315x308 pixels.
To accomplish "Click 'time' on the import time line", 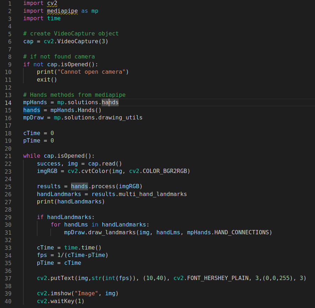I will pyautogui.click(x=54, y=18).
